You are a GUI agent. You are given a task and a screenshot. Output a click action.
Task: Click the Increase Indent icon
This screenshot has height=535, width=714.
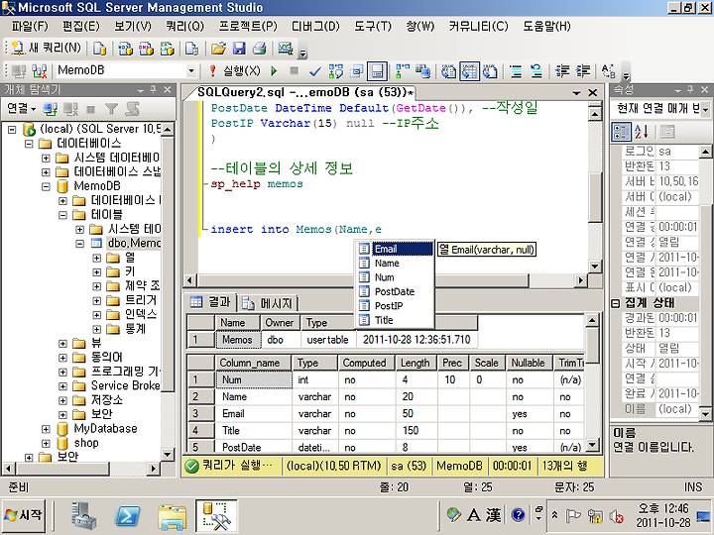[583, 71]
